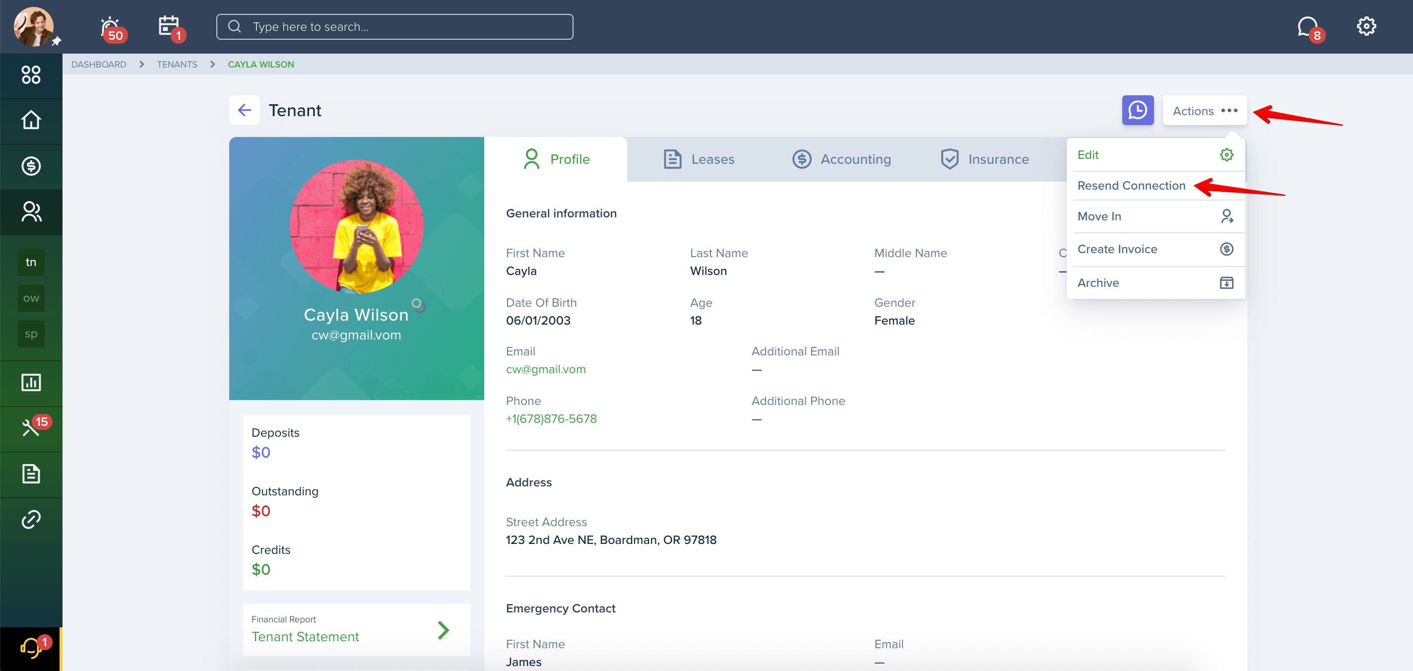Expand the Tenant Statement chevron arrow

[443, 630]
